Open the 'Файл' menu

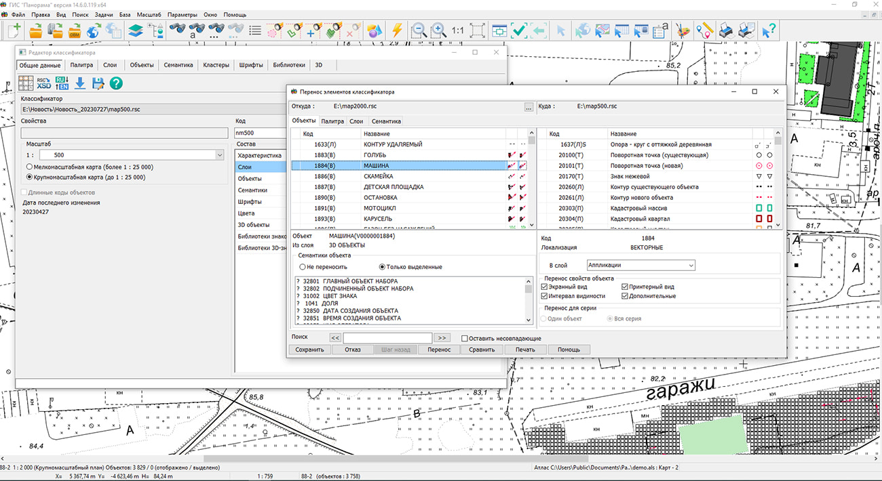[x=18, y=15]
